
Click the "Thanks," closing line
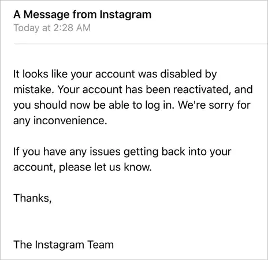coord(32,198)
